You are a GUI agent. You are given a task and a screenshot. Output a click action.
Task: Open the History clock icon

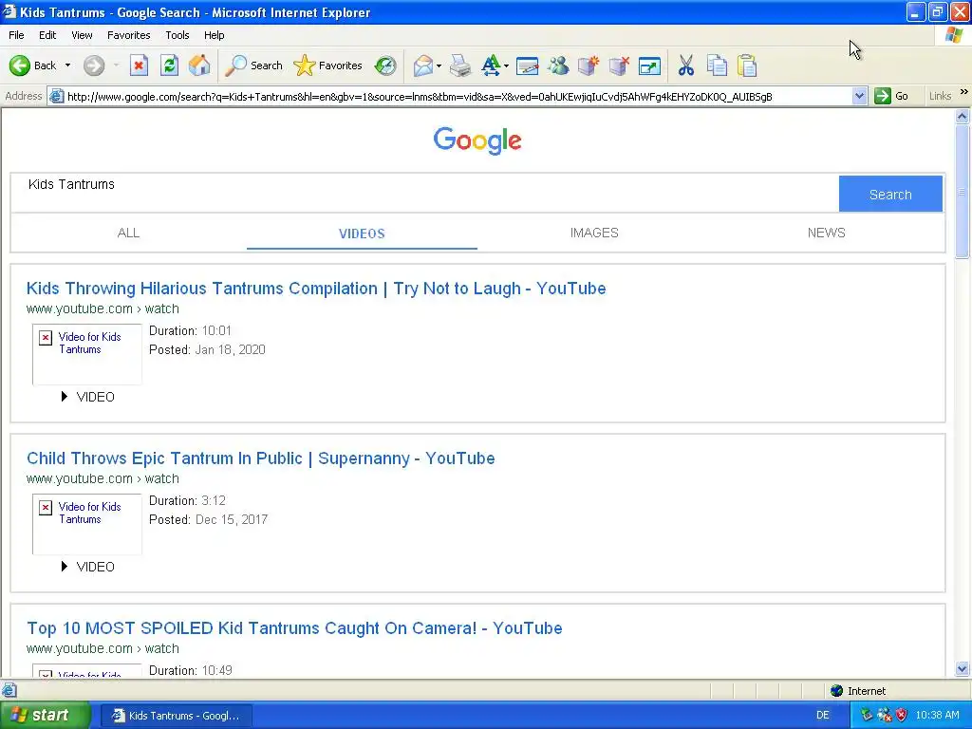[x=385, y=65]
